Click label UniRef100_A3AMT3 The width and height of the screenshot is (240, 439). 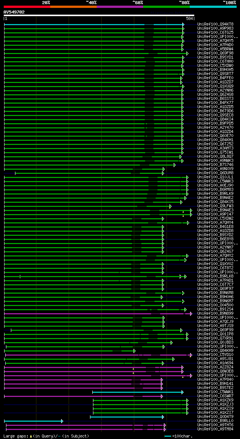coord(215,148)
